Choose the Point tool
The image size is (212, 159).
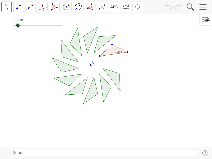click(x=19, y=7)
